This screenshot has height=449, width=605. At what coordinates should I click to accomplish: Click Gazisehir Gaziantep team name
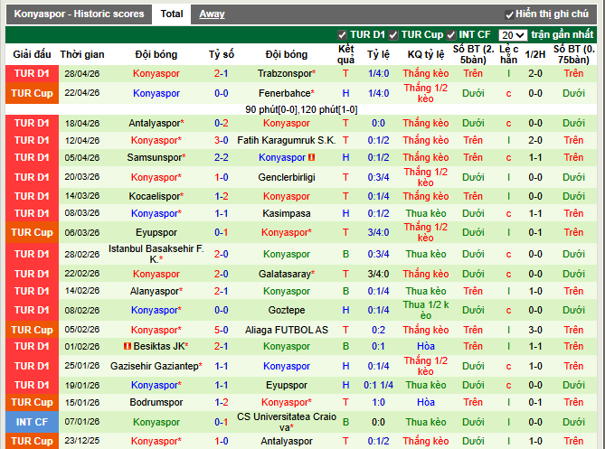point(155,366)
